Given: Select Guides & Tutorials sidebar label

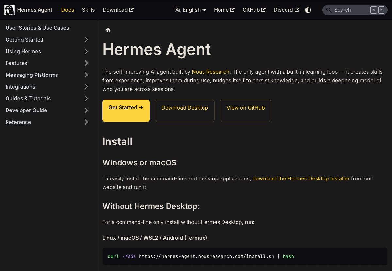Looking at the screenshot, I should pyautogui.click(x=28, y=98).
